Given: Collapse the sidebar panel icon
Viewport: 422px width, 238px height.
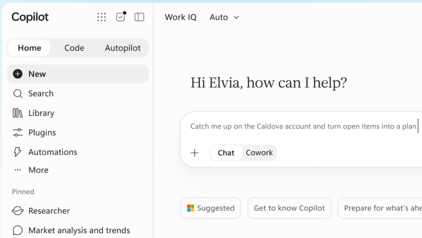Looking at the screenshot, I should coord(139,17).
